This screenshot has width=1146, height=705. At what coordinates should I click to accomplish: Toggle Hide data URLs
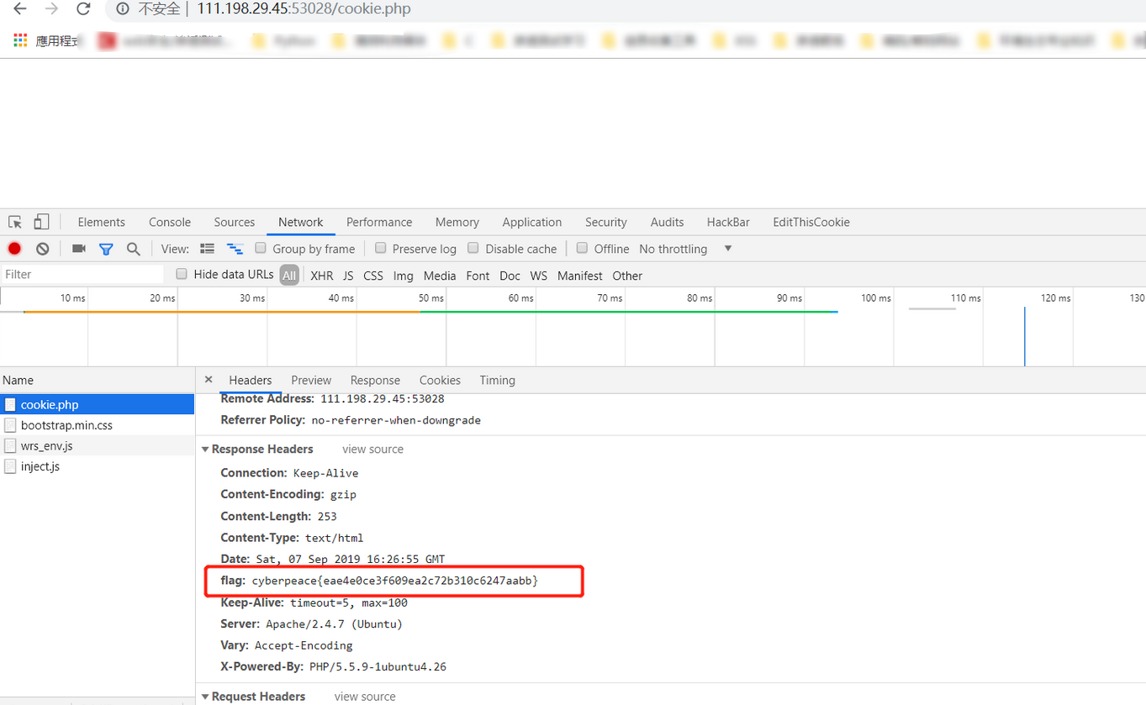(x=182, y=274)
